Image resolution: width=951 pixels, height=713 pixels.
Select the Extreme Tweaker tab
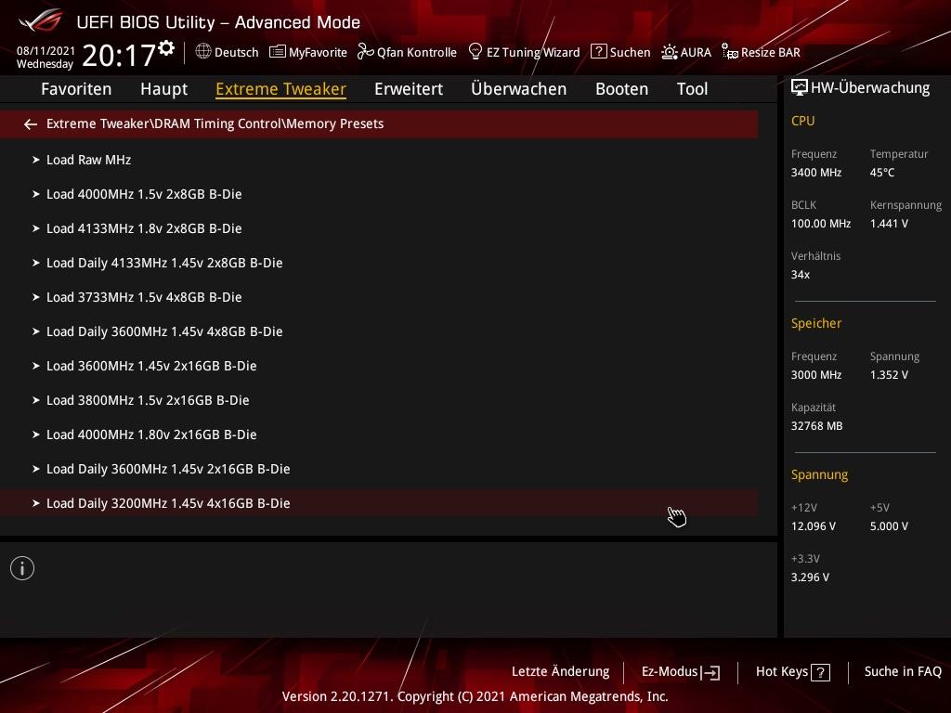(x=280, y=89)
